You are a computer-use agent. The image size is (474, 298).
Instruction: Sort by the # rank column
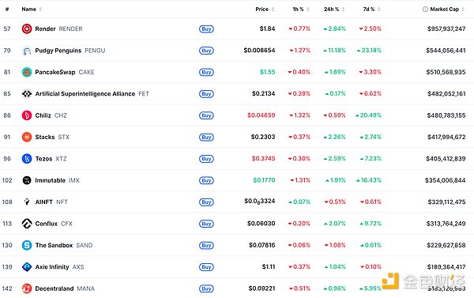[x=7, y=9]
